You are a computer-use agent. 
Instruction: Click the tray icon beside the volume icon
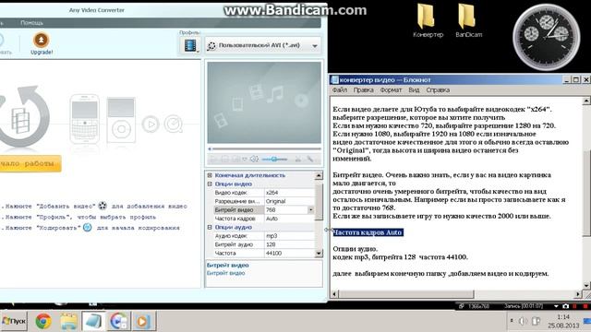point(536,321)
